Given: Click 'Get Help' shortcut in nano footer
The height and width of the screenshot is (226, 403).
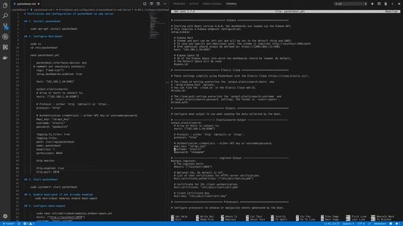Looking at the screenshot, I should pyautogui.click(x=179, y=217).
